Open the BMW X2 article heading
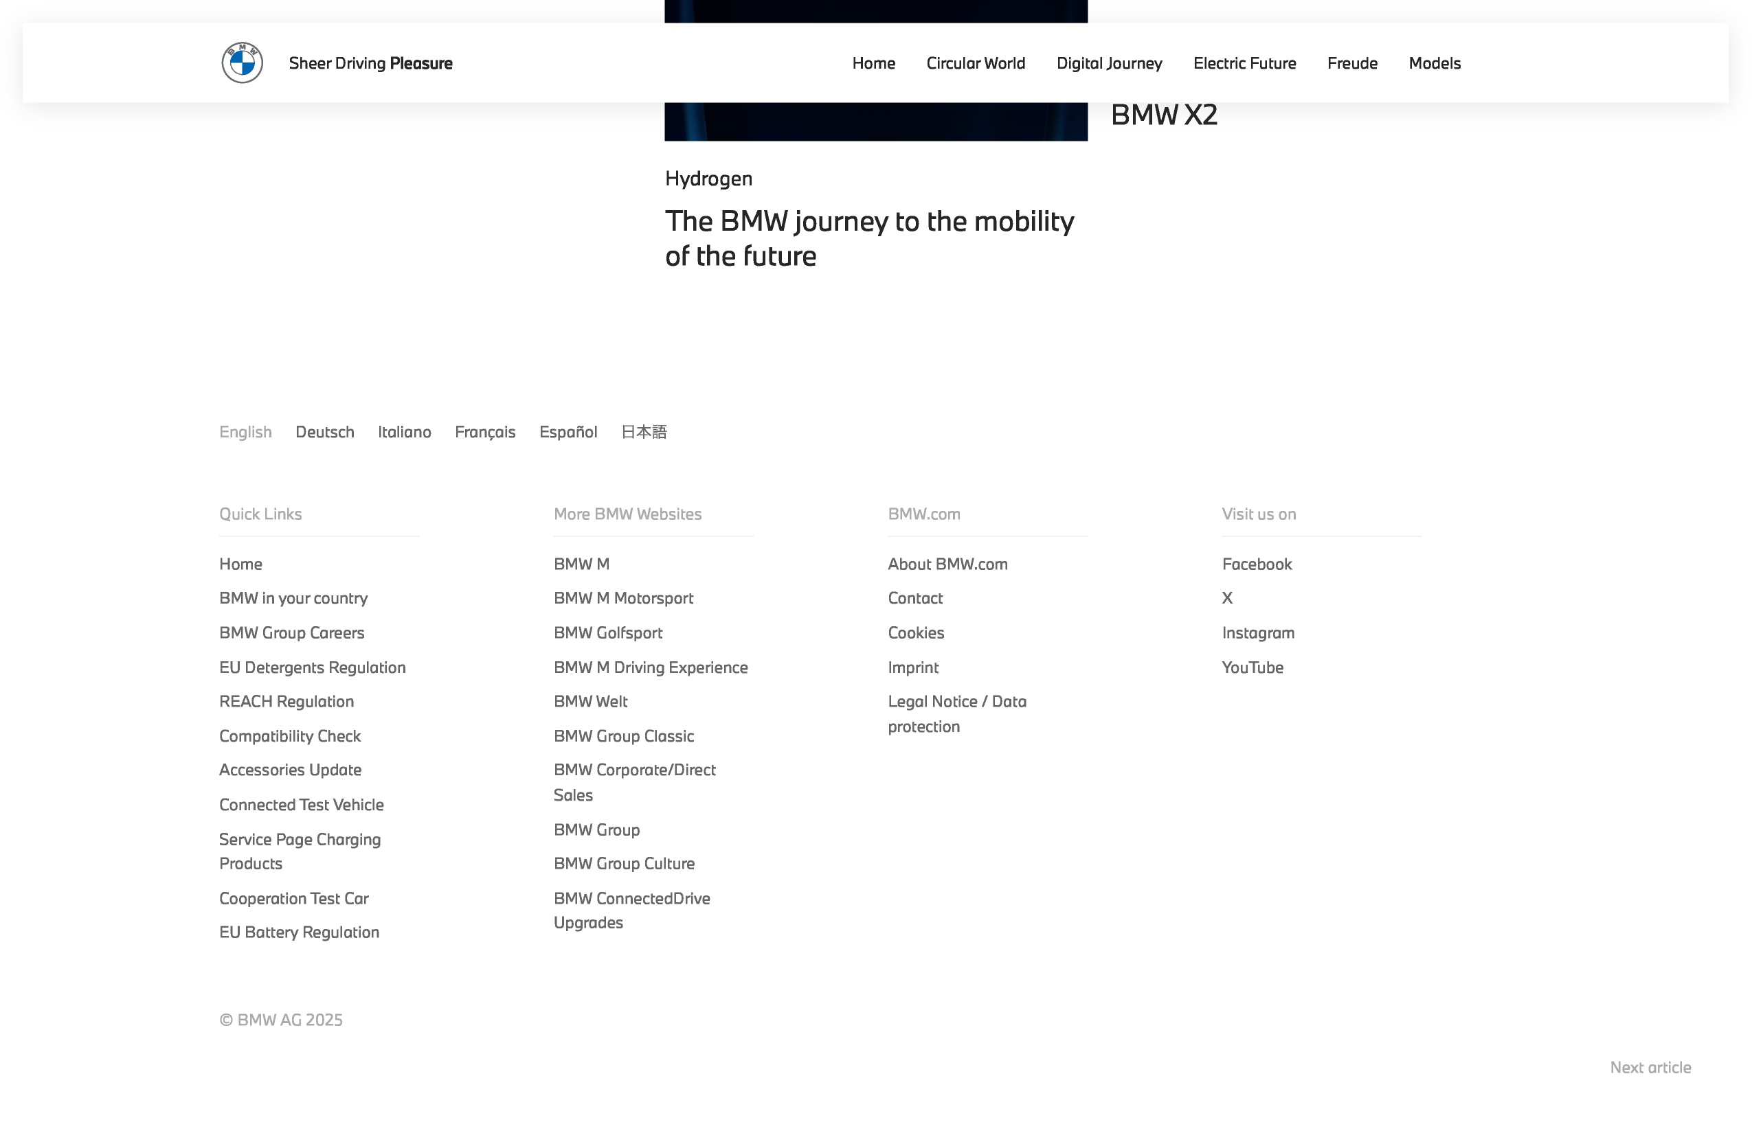 (1164, 115)
